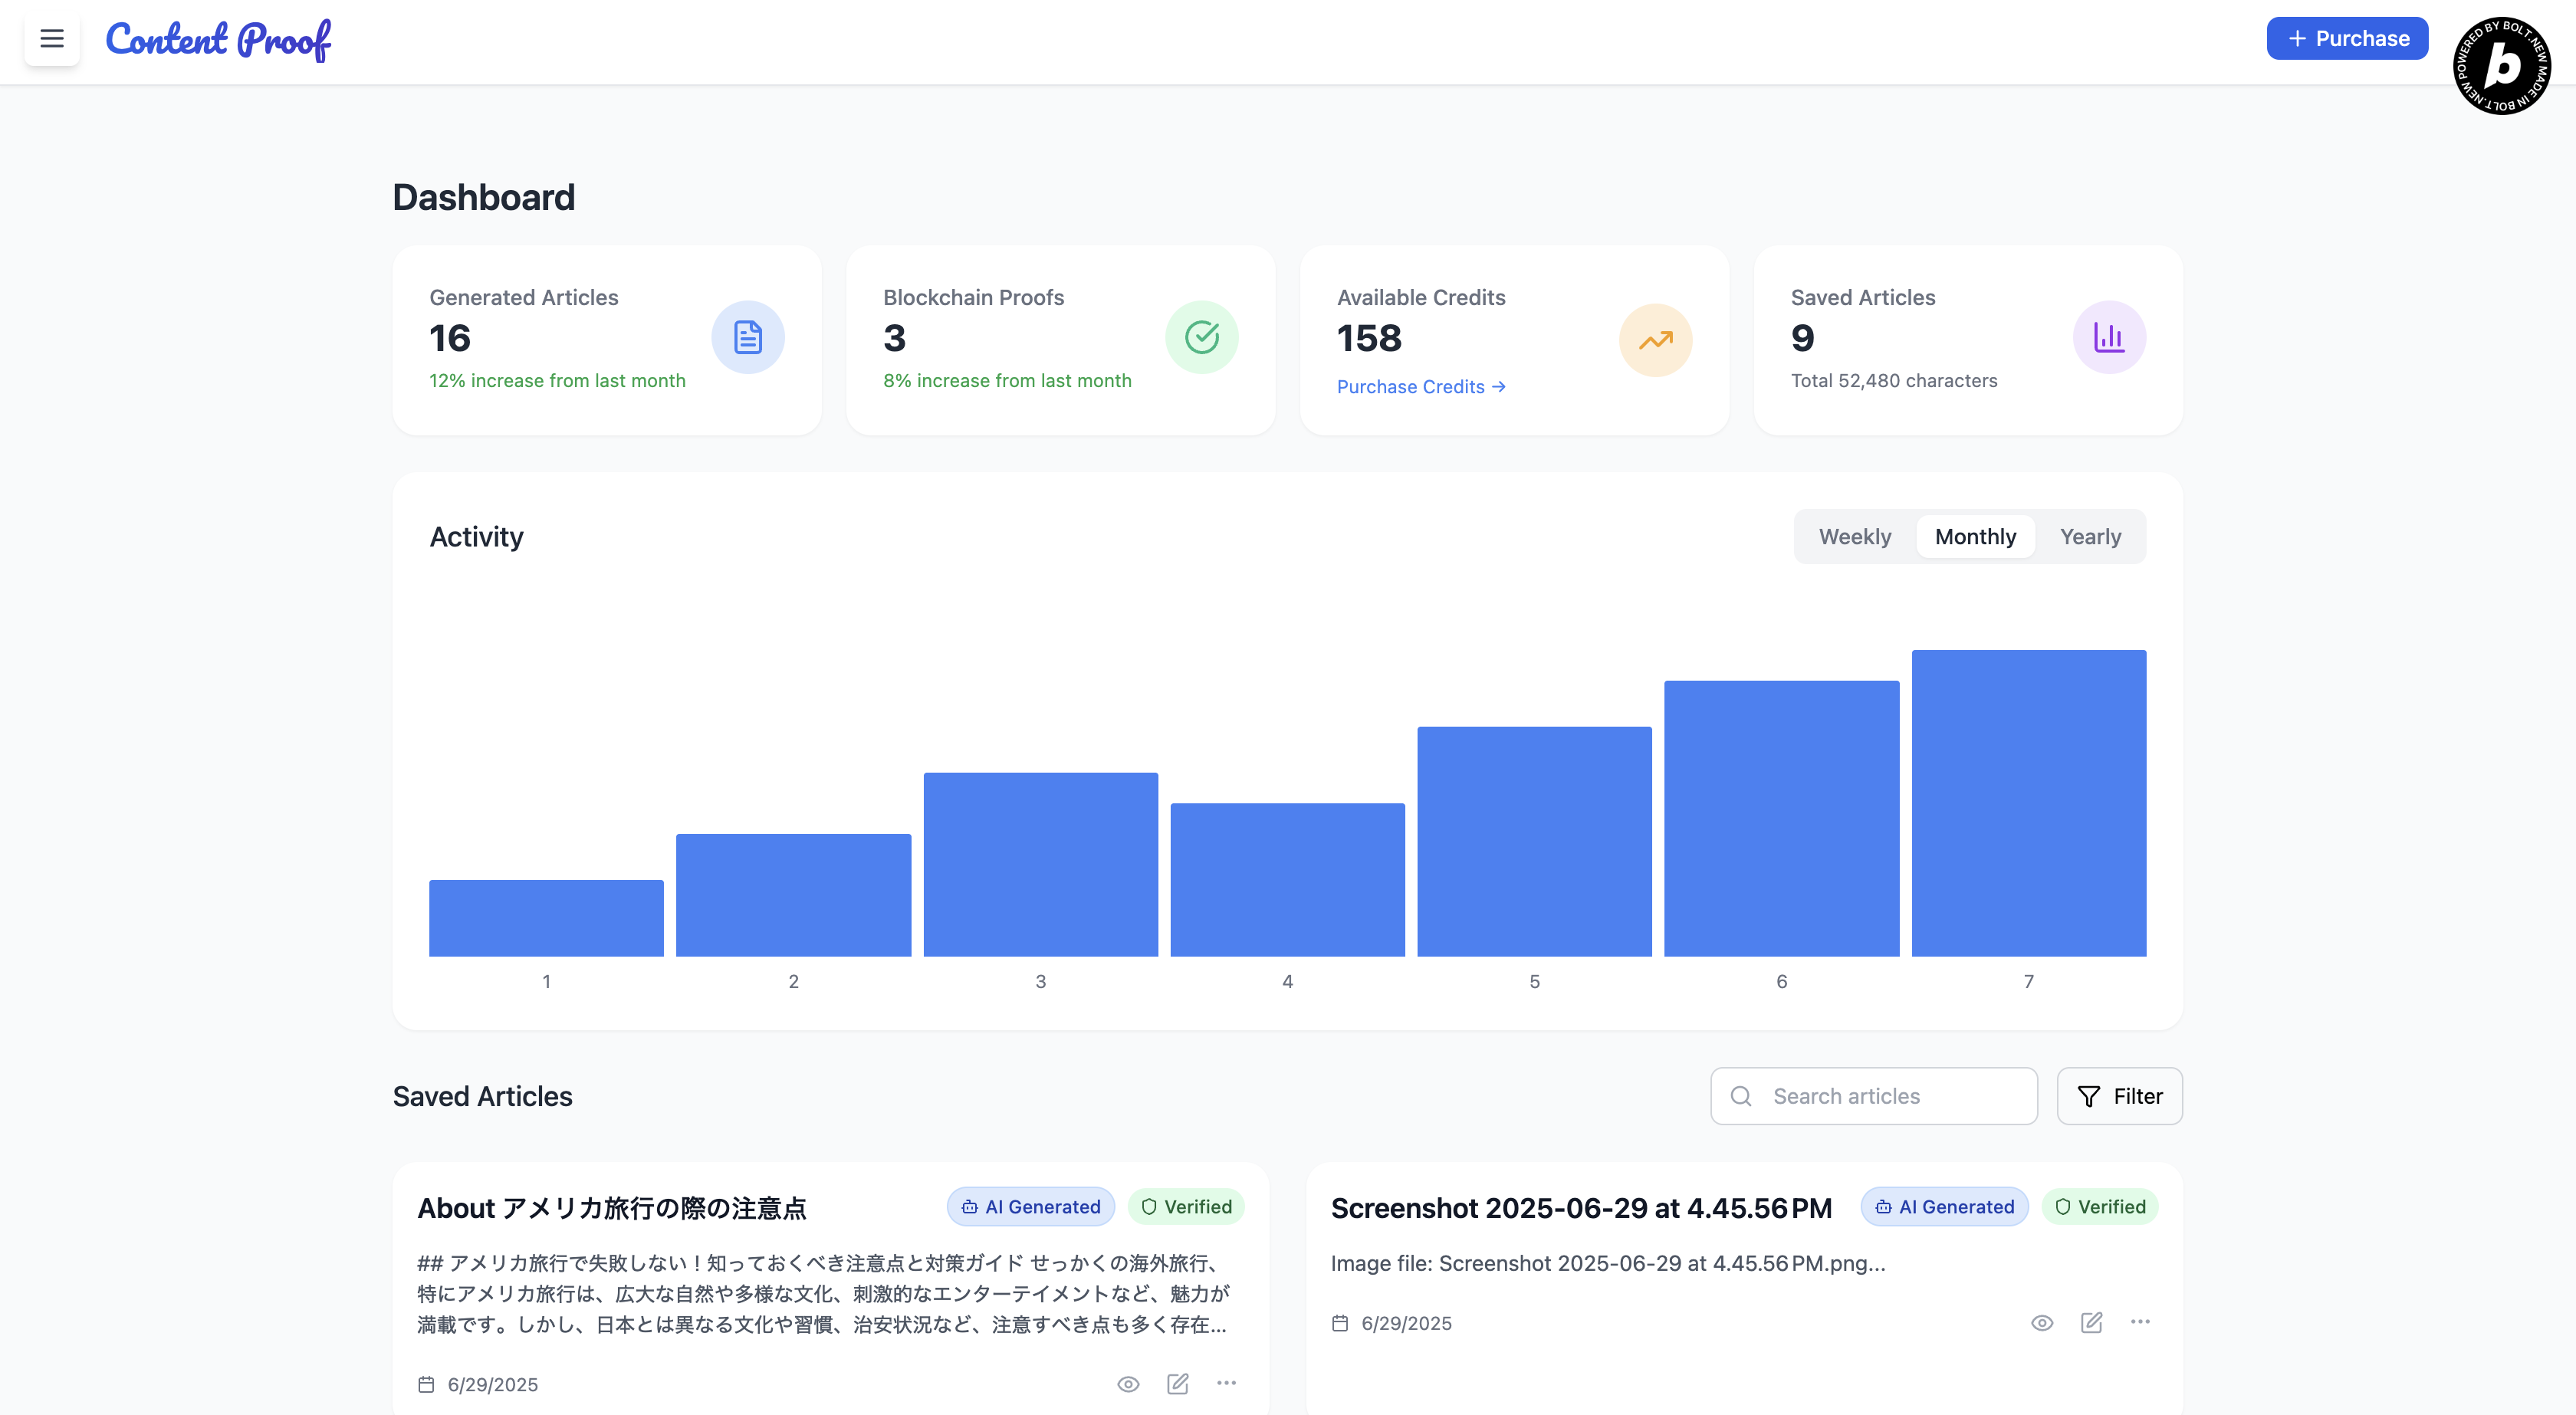Click the tallest activity bar labeled 7

(2028, 803)
